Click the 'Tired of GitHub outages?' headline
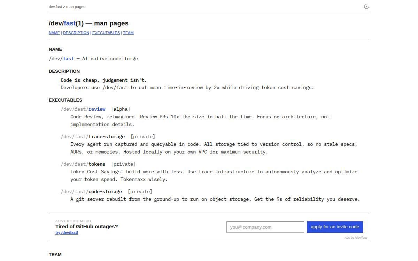The width and height of the screenshot is (418, 261). click(x=87, y=227)
